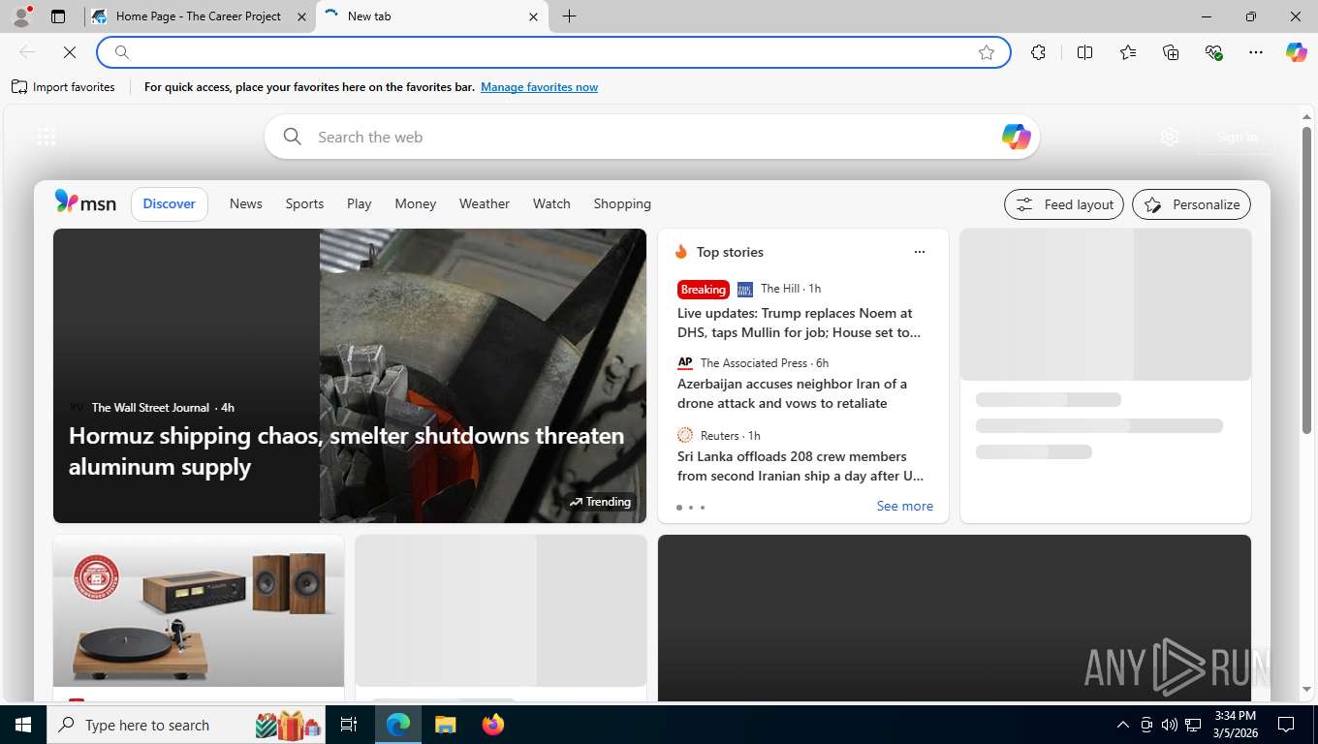Viewport: 1318px width, 744px height.
Task: Stop loading the page
Action: point(70,52)
